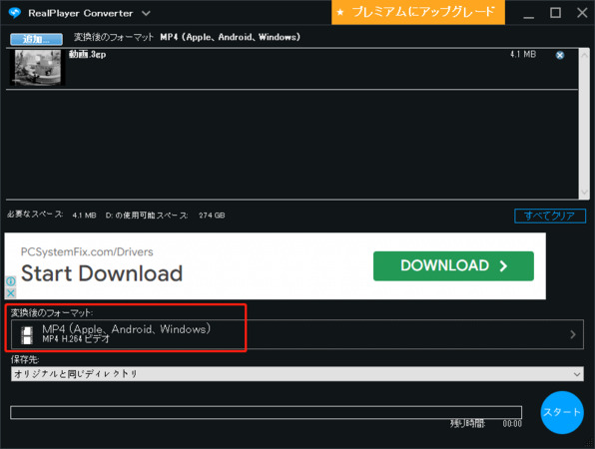595x449 pixels.
Task: Expand the format chevron arrow
Action: (x=573, y=334)
